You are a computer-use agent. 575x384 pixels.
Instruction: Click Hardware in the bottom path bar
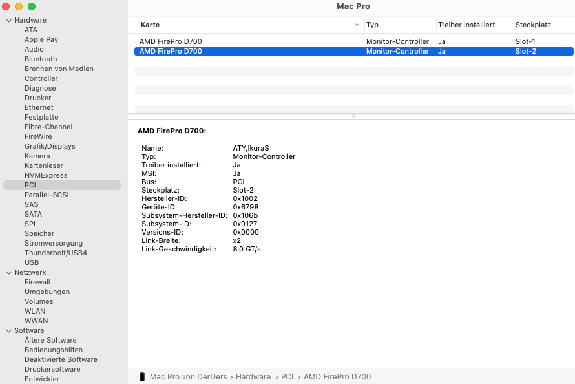[253, 377]
